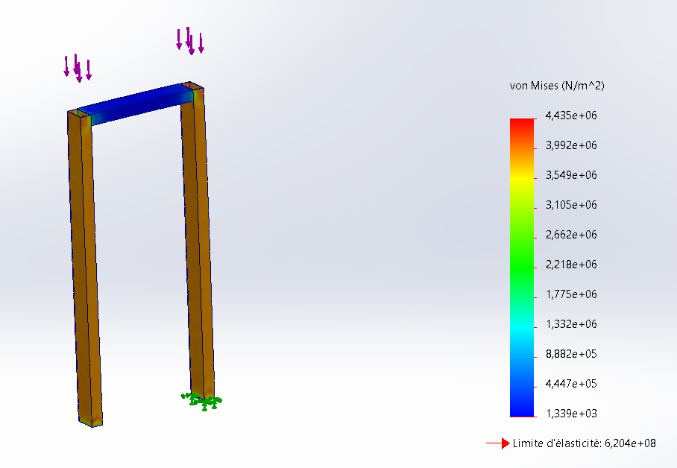Click the red top of the color bar
Screen dimensions: 677x468
(523, 124)
